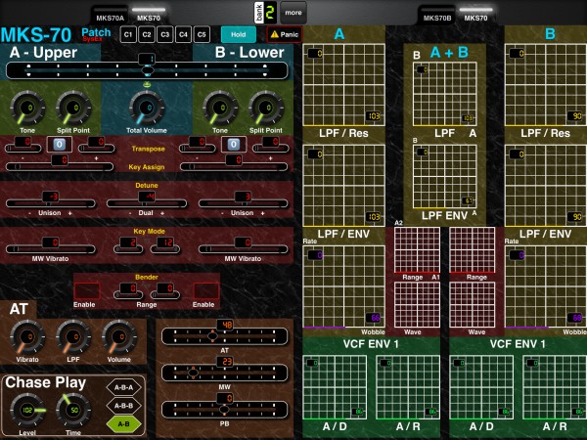587x440 pixels.
Task: Click the more button
Action: pyautogui.click(x=293, y=13)
